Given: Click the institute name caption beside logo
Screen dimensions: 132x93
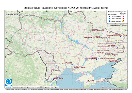Looking at the screenshot, I should [x=36, y=87].
